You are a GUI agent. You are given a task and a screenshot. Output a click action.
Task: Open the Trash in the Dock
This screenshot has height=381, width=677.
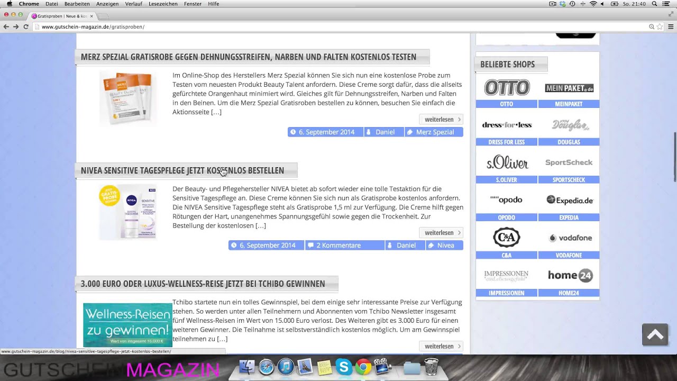431,367
